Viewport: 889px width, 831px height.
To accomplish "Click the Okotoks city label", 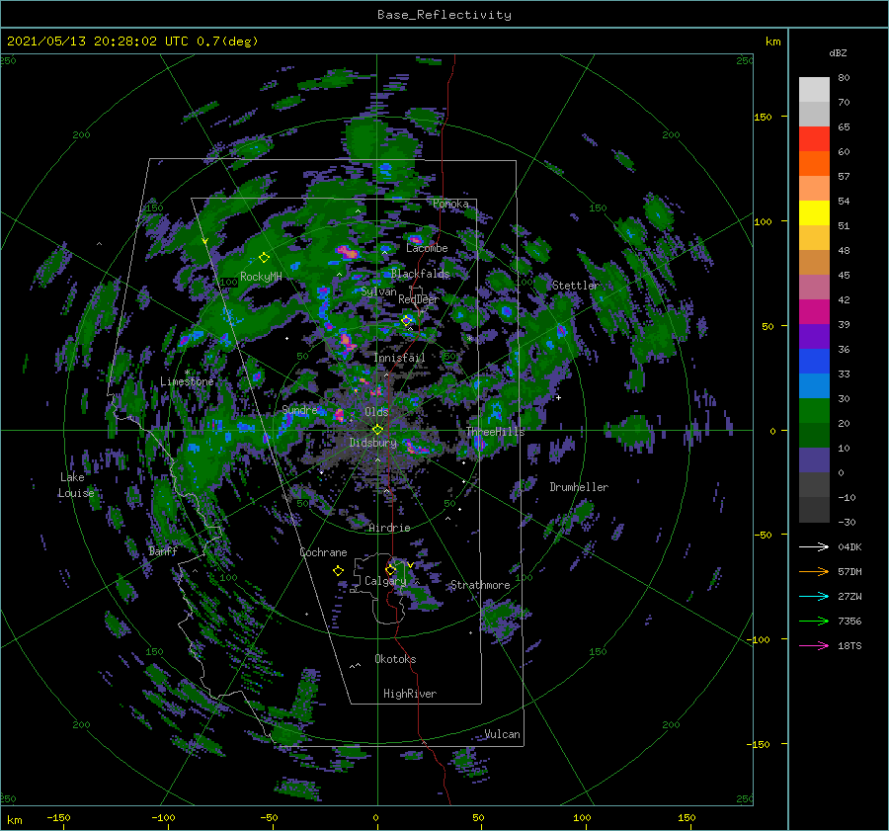I will pos(395,659).
